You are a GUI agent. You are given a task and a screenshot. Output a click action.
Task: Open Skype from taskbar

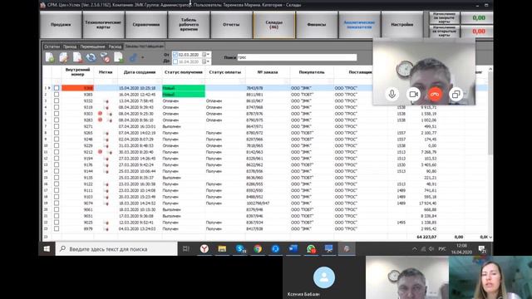tap(240, 249)
